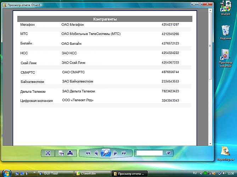
Task: Select ОАО Мегафон text
Action: click(73, 25)
